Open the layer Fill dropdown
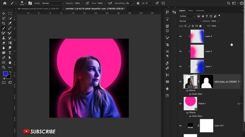Viewport: 245px width, 137px height. pos(219,26)
